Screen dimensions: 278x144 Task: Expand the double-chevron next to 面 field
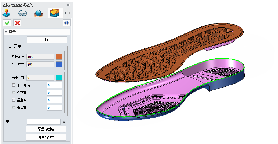(64, 122)
